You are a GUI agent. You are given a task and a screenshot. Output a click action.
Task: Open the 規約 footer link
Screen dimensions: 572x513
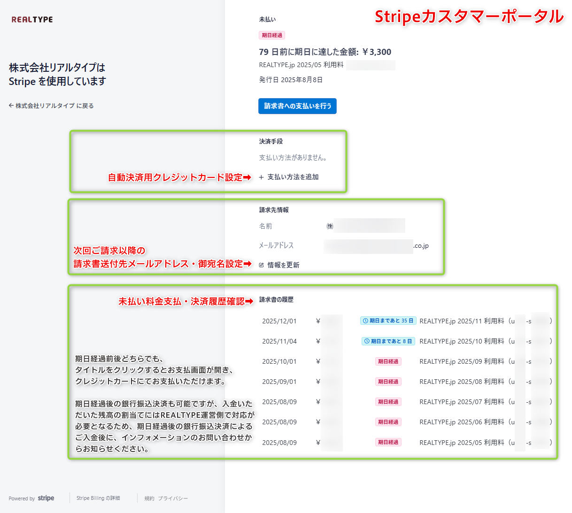click(x=149, y=498)
